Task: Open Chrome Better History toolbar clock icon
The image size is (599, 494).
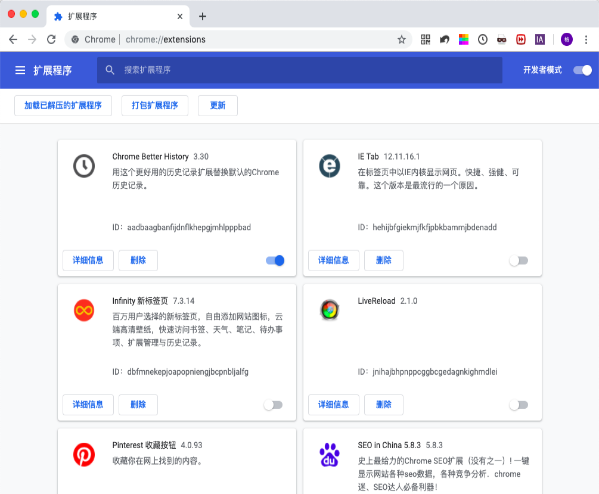Action: (x=483, y=39)
